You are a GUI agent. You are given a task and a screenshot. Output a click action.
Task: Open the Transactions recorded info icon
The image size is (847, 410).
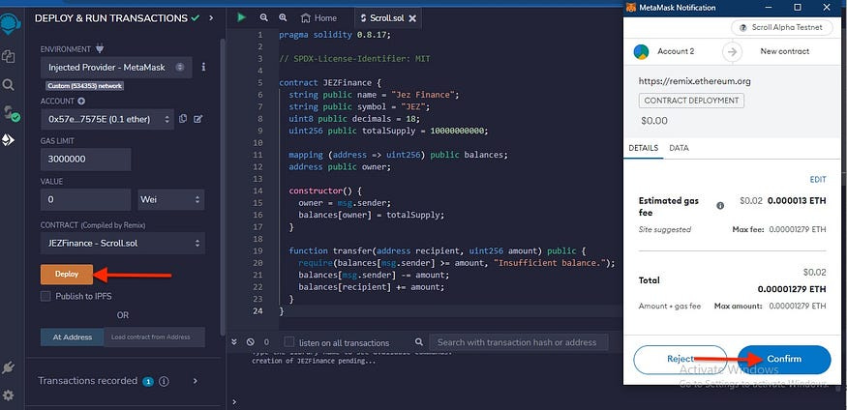click(164, 381)
